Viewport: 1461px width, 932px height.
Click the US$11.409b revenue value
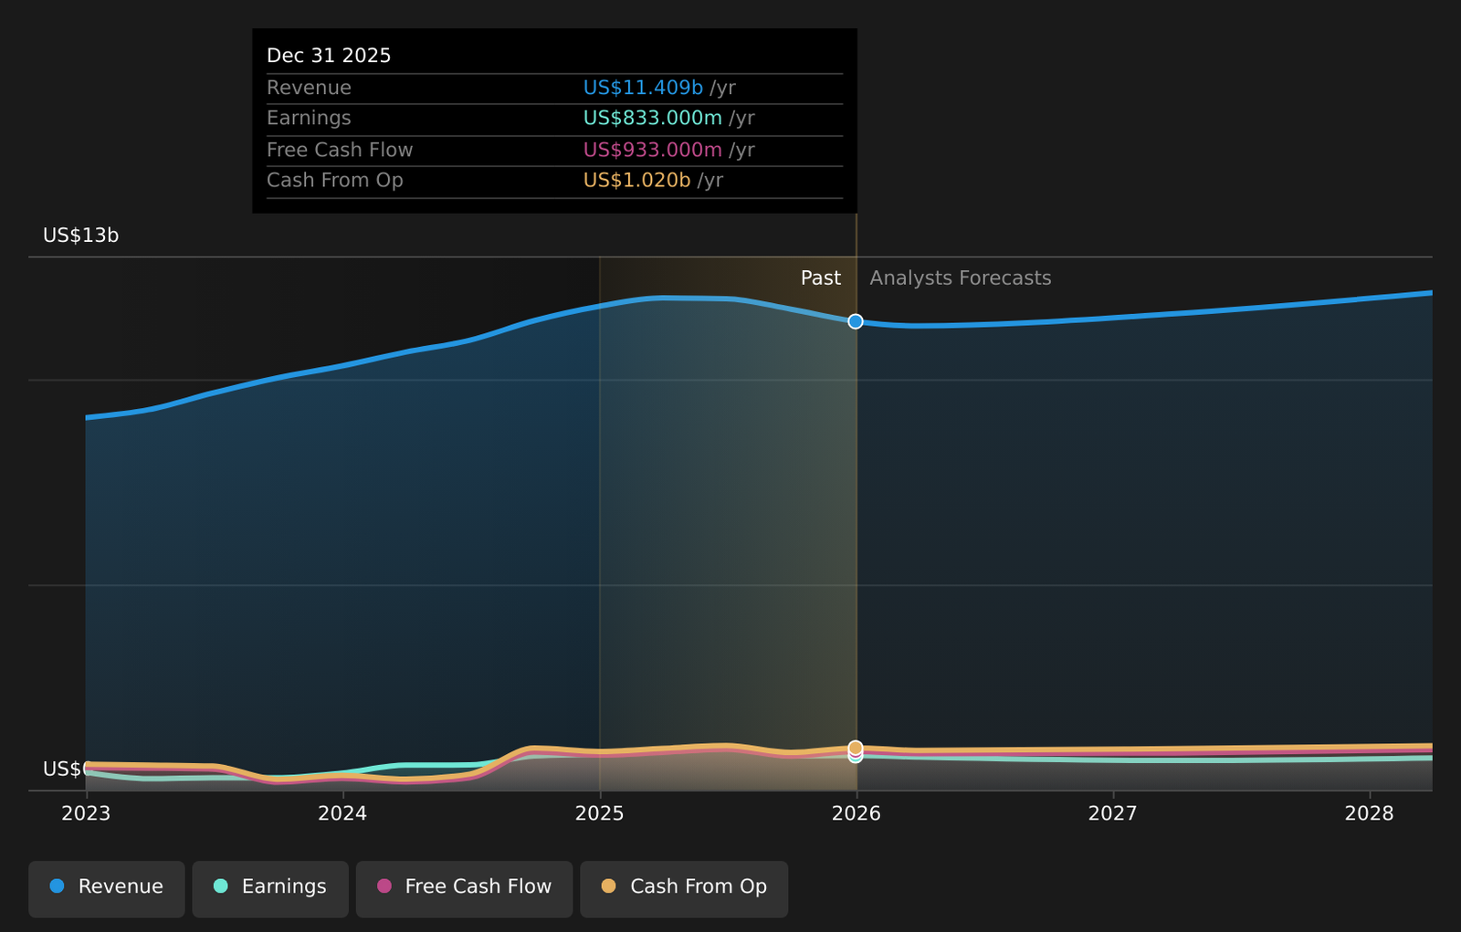(x=643, y=88)
